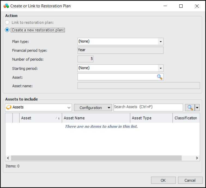Open the Assets view selector dropdown
Image resolution: width=206 pixels, height=188 pixels.
(x=69, y=108)
